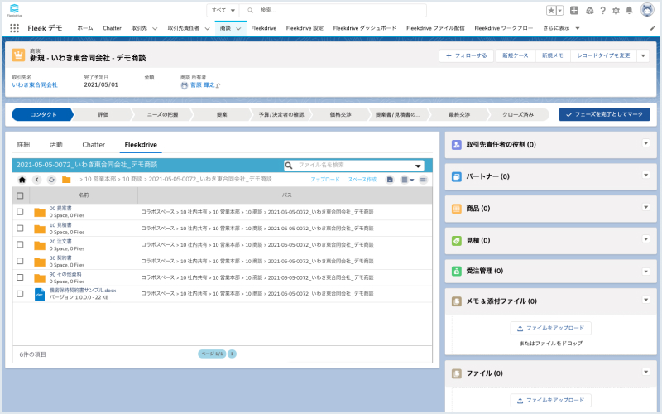Image resolution: width=662 pixels, height=414 pixels.
Task: Check the 00 提案書 row checkbox
Action: point(20,212)
